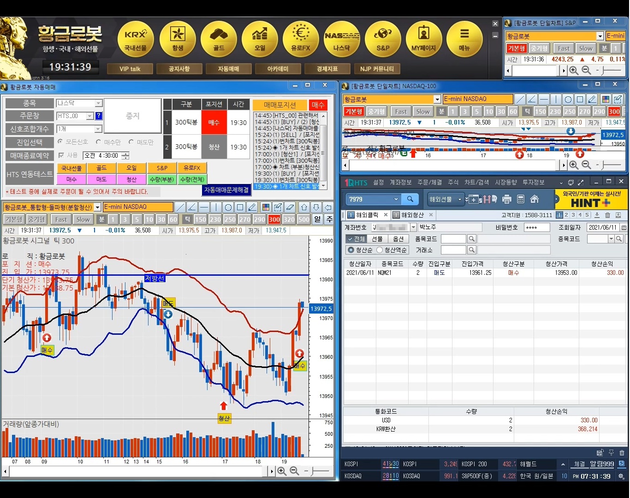This screenshot has height=498, width=630.
Task: Click search magnifier beside 7979 field
Action: [410, 199]
